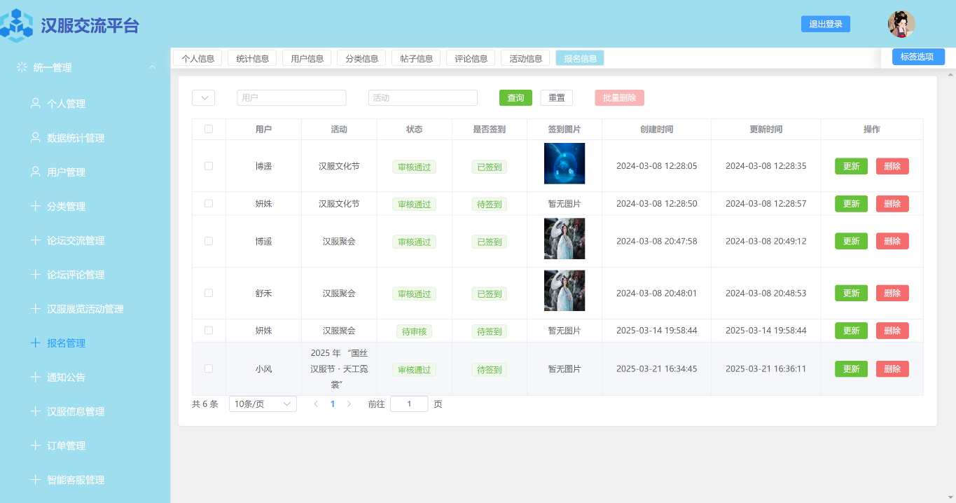Click the person icon beside 用户管理

tap(35, 172)
